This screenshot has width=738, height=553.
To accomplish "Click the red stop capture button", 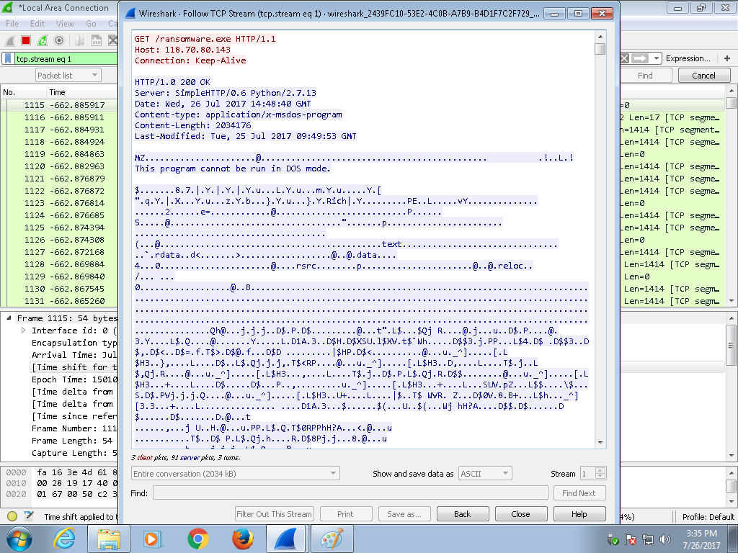I will pyautogui.click(x=26, y=40).
